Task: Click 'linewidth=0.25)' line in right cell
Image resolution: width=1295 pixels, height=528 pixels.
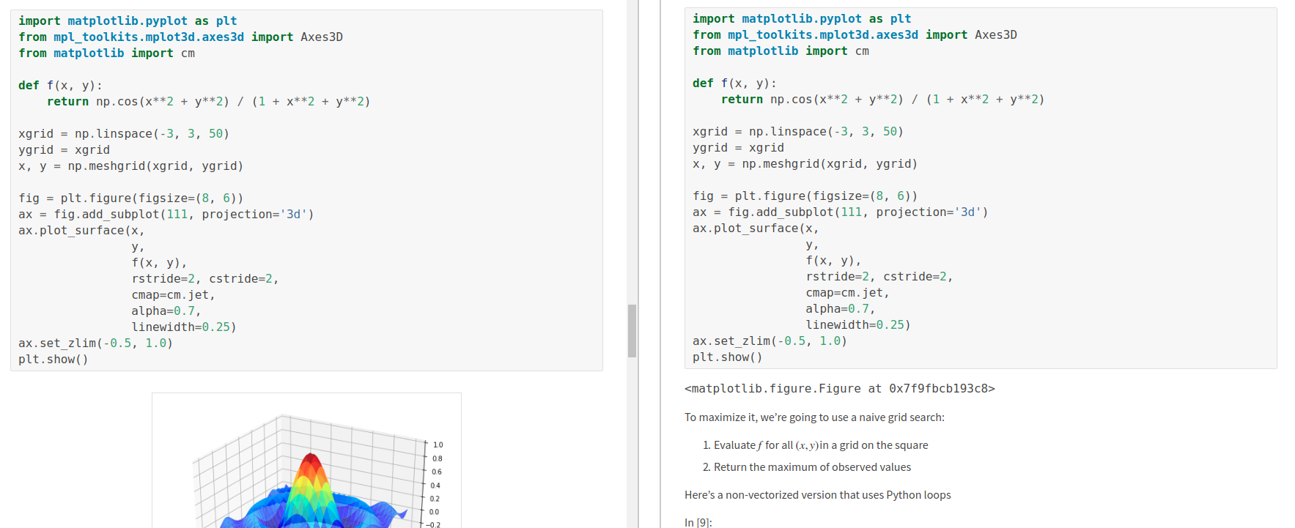Action: pos(858,325)
